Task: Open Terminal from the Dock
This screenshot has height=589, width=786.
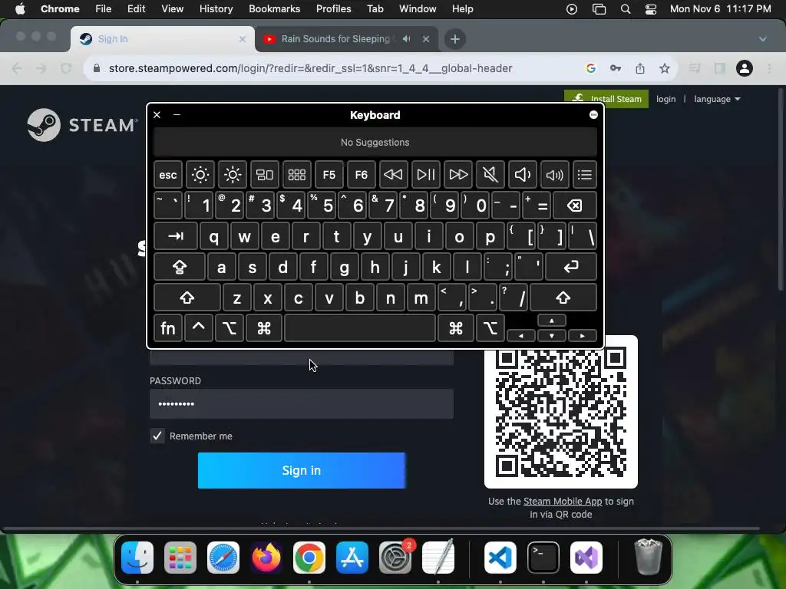Action: click(543, 558)
